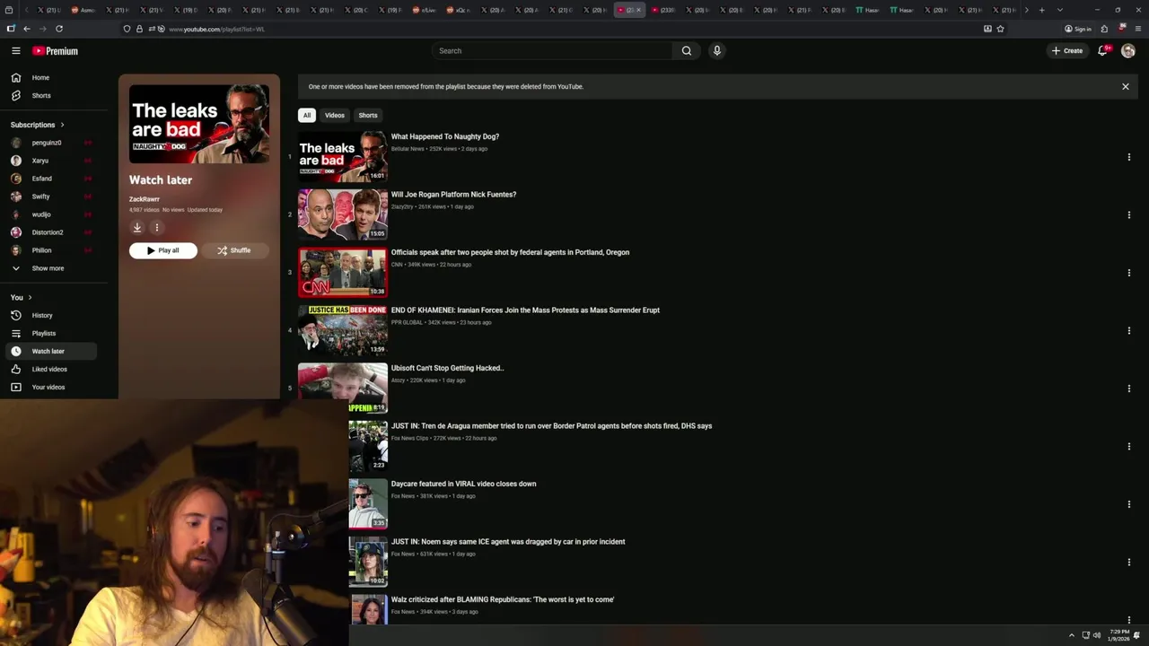Open options for Joe Rogan Nick Fuentes video

point(1128,215)
